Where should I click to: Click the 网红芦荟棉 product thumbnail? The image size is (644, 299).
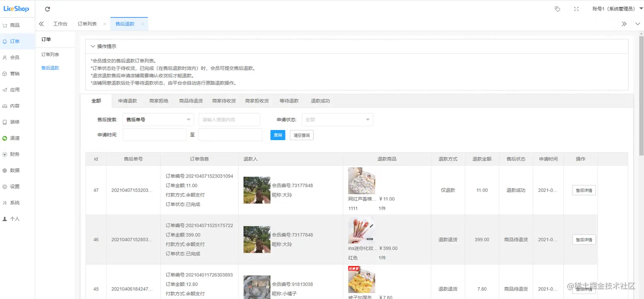(x=362, y=181)
